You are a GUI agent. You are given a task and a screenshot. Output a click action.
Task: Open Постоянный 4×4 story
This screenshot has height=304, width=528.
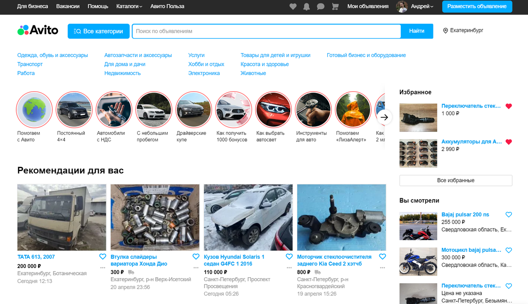[x=74, y=110]
